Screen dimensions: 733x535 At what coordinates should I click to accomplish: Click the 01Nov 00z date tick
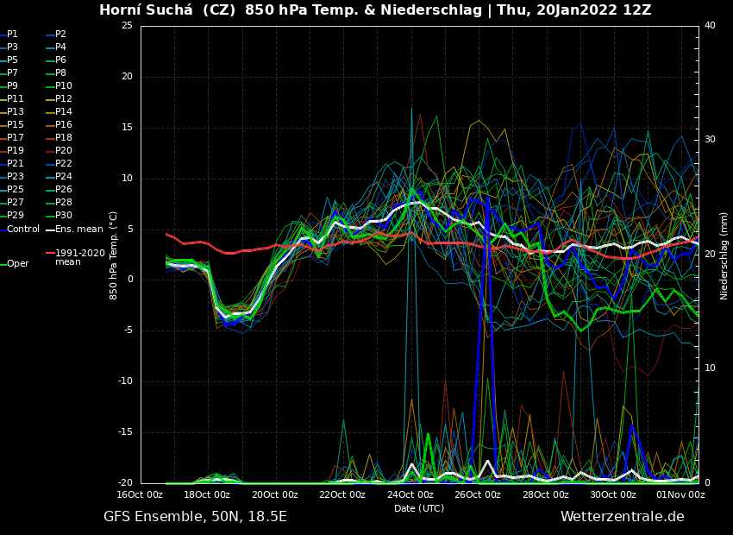click(680, 495)
